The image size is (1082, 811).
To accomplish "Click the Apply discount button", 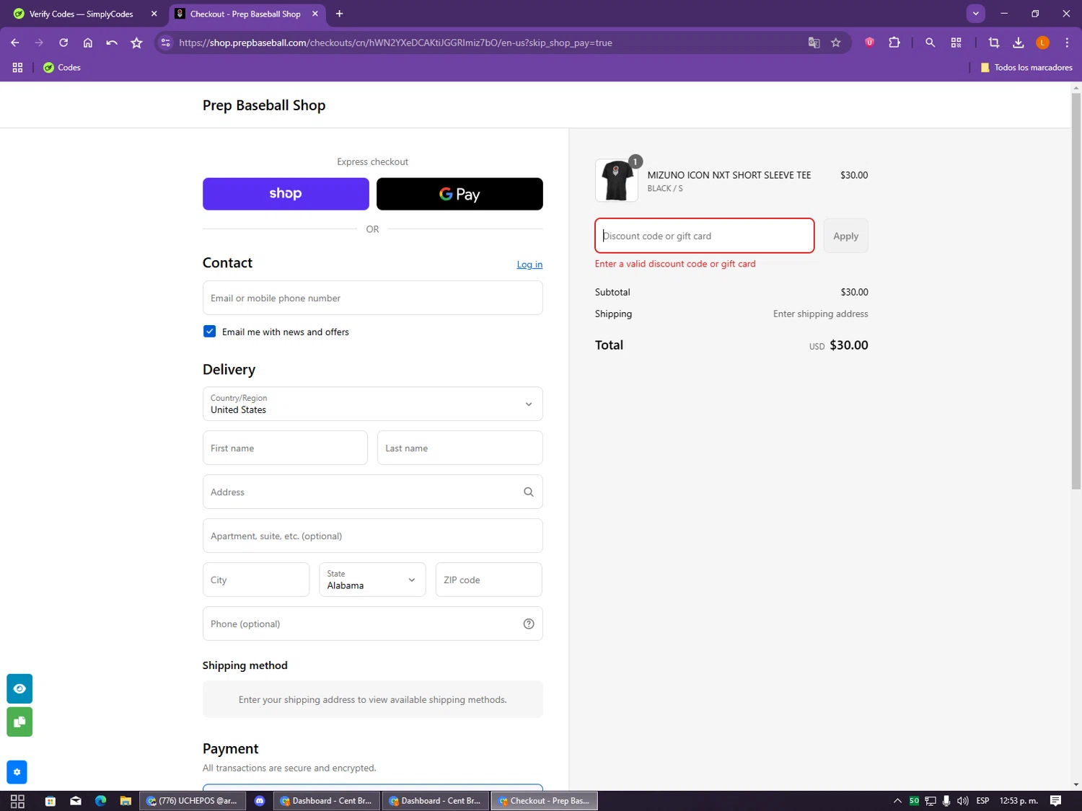I will pyautogui.click(x=845, y=236).
